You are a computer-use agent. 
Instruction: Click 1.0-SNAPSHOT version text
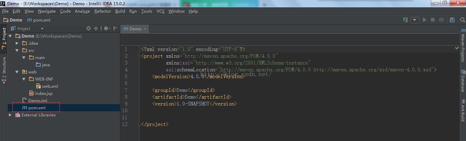pyautogui.click(x=193, y=104)
